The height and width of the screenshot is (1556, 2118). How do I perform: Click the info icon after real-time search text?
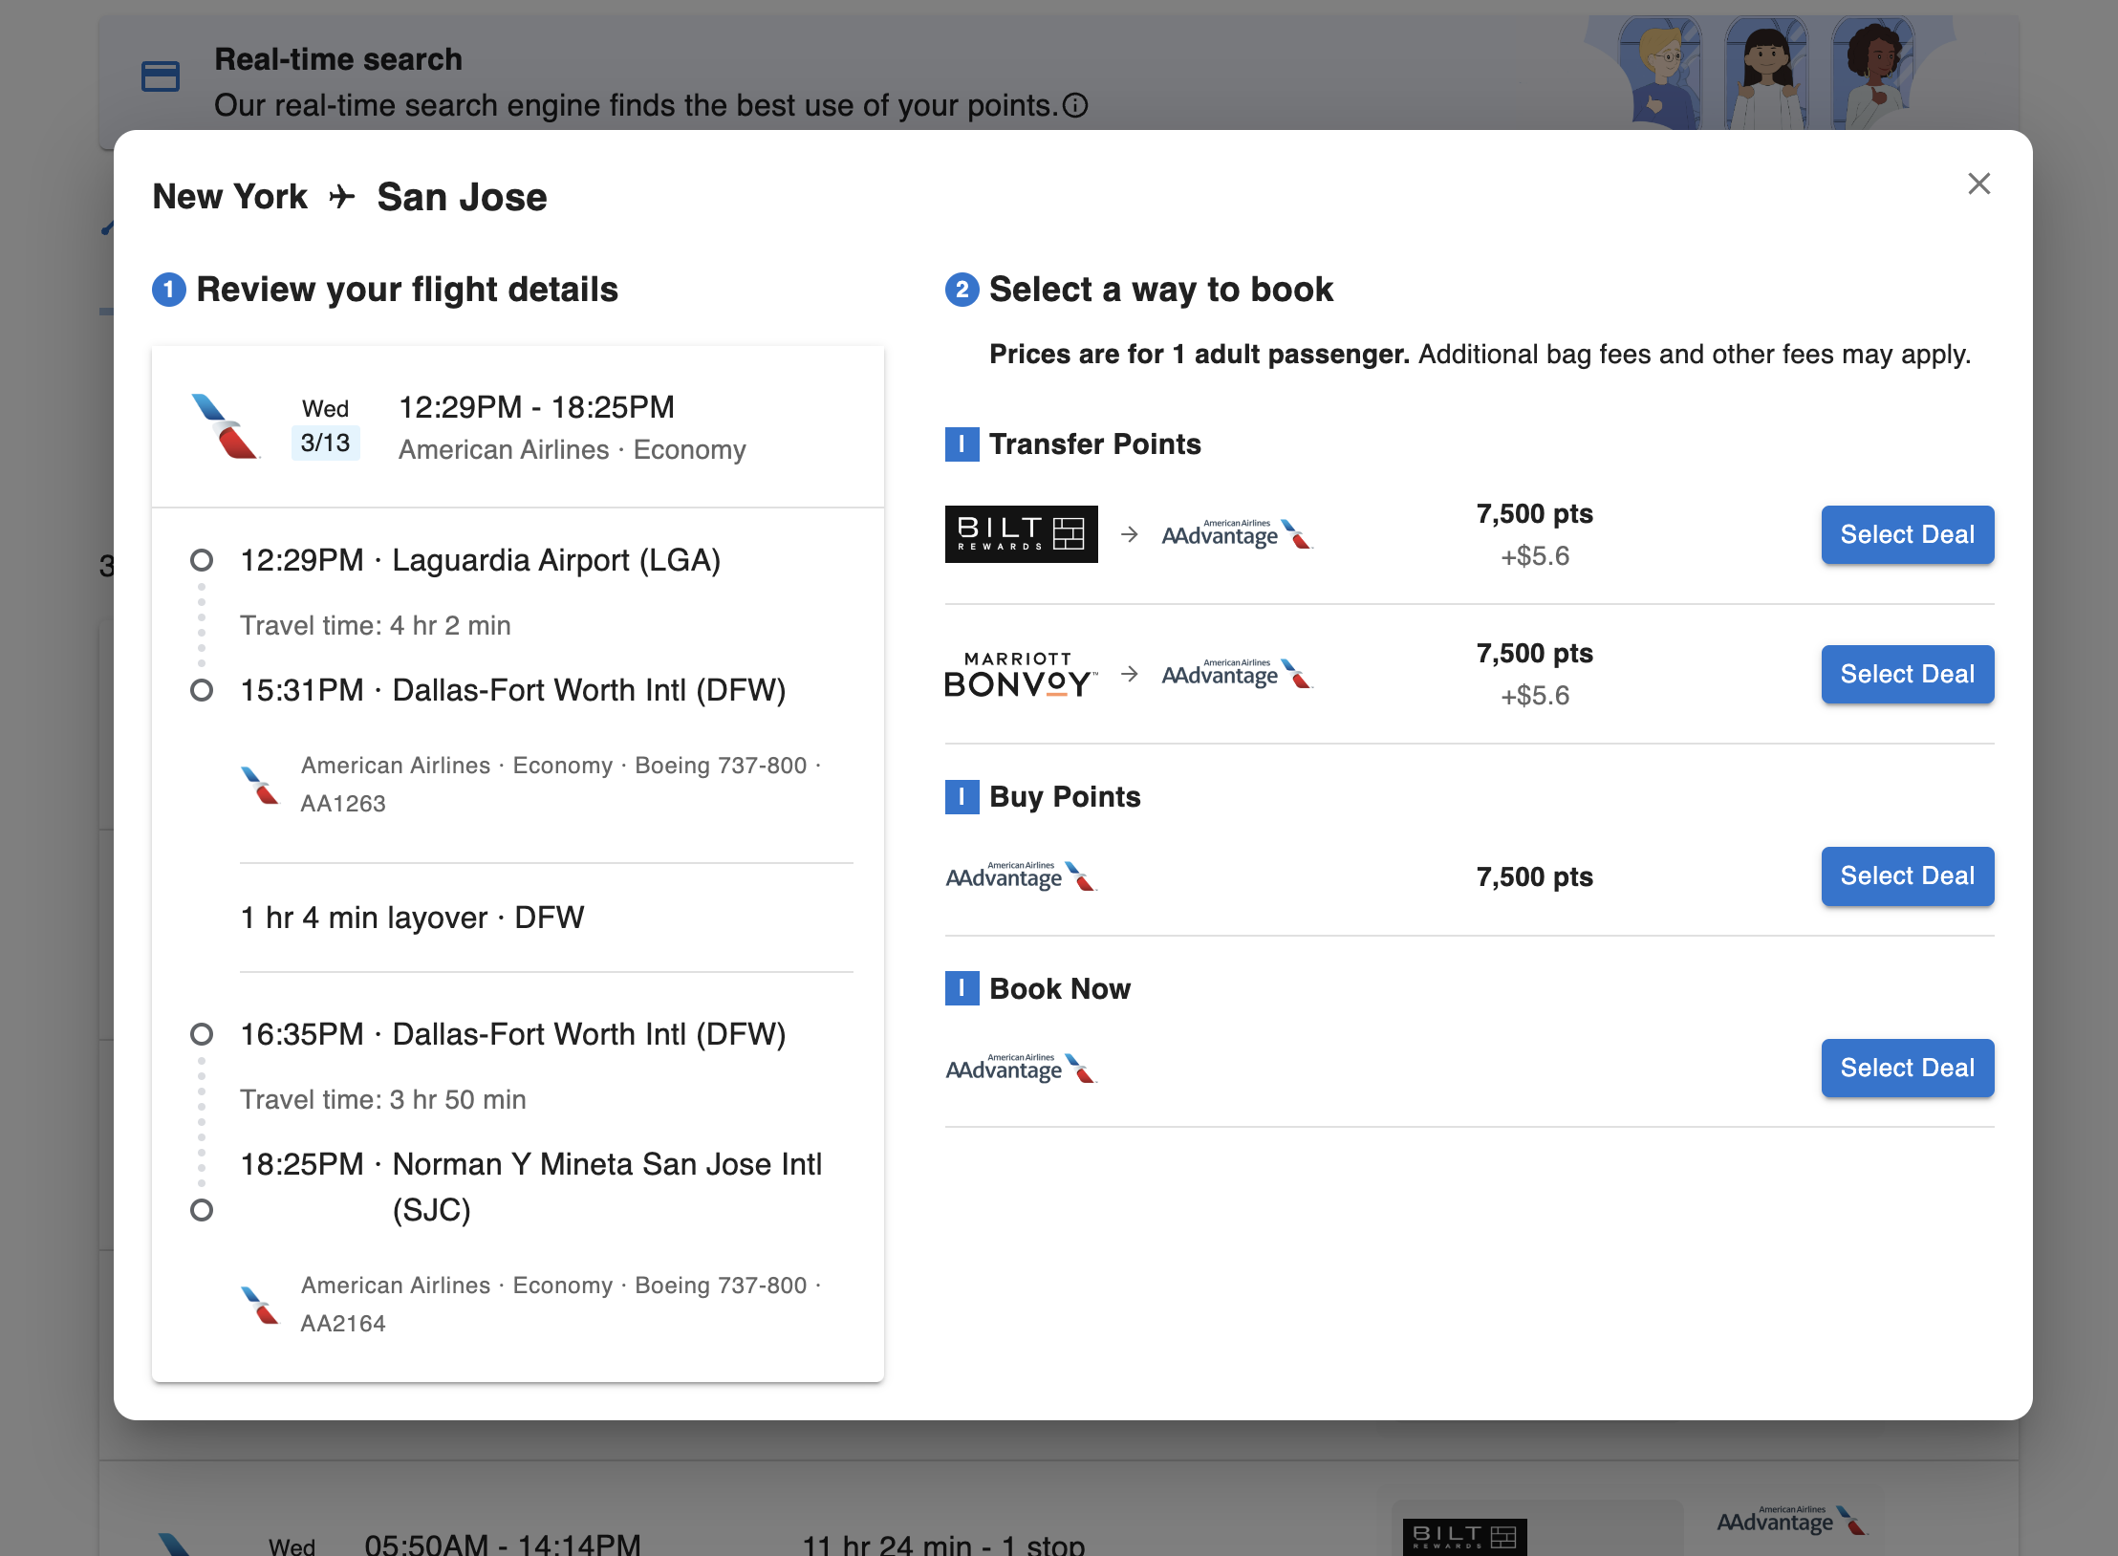[1075, 105]
